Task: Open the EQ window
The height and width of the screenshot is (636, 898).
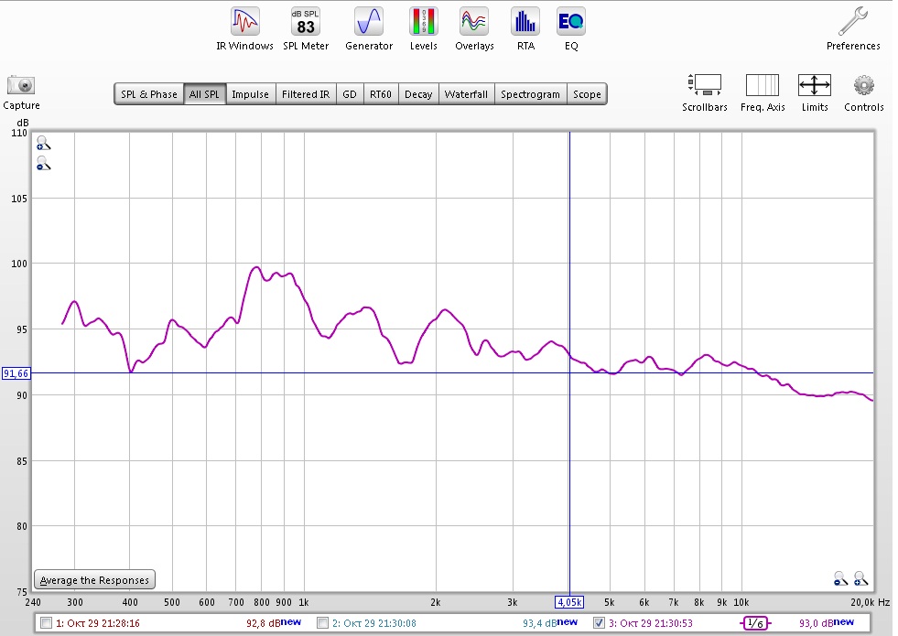Action: tap(571, 28)
